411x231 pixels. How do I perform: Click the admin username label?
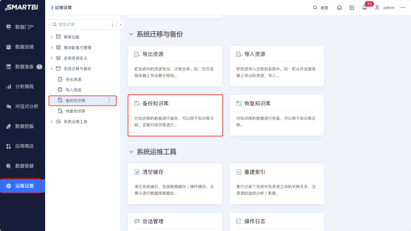[389, 8]
